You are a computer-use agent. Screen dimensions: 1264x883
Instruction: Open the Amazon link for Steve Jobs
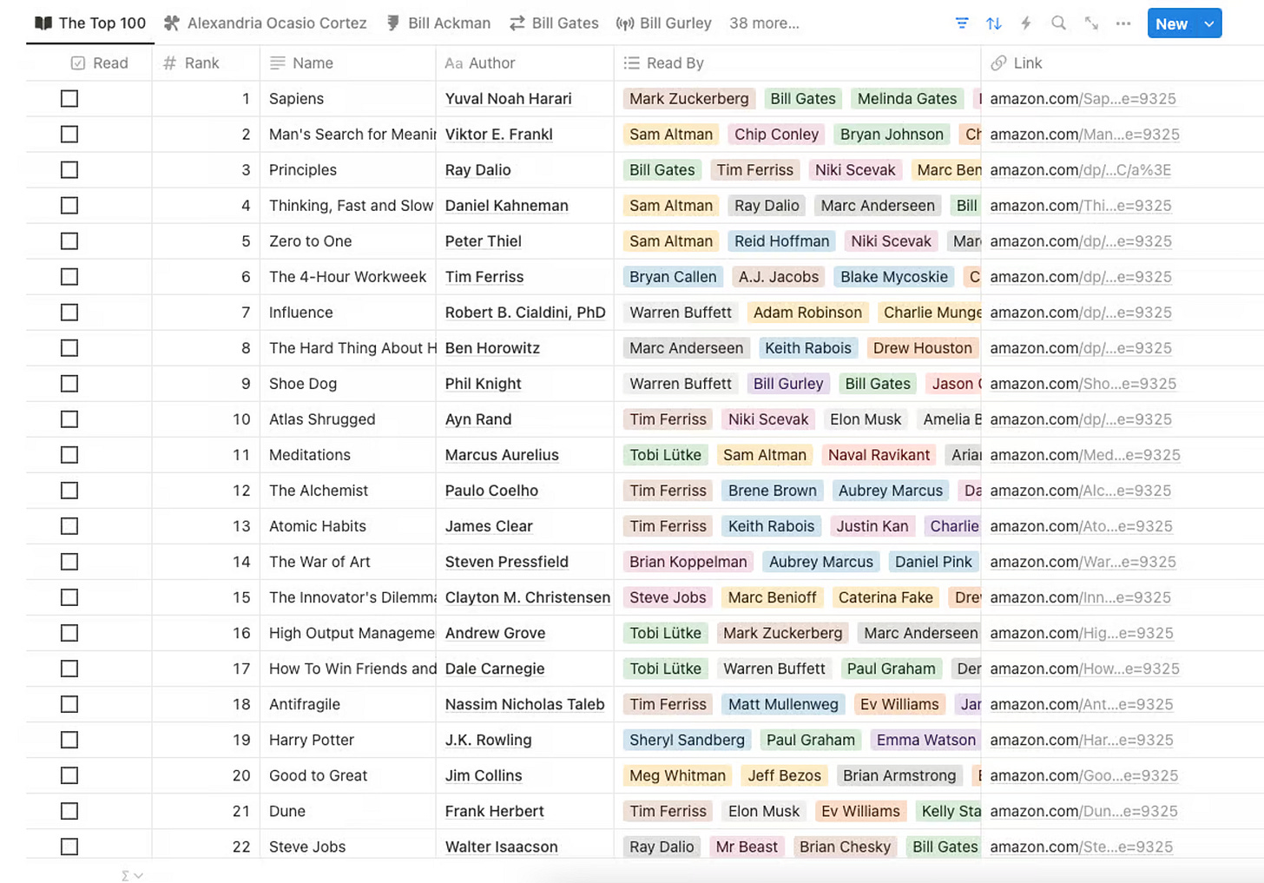click(1081, 847)
